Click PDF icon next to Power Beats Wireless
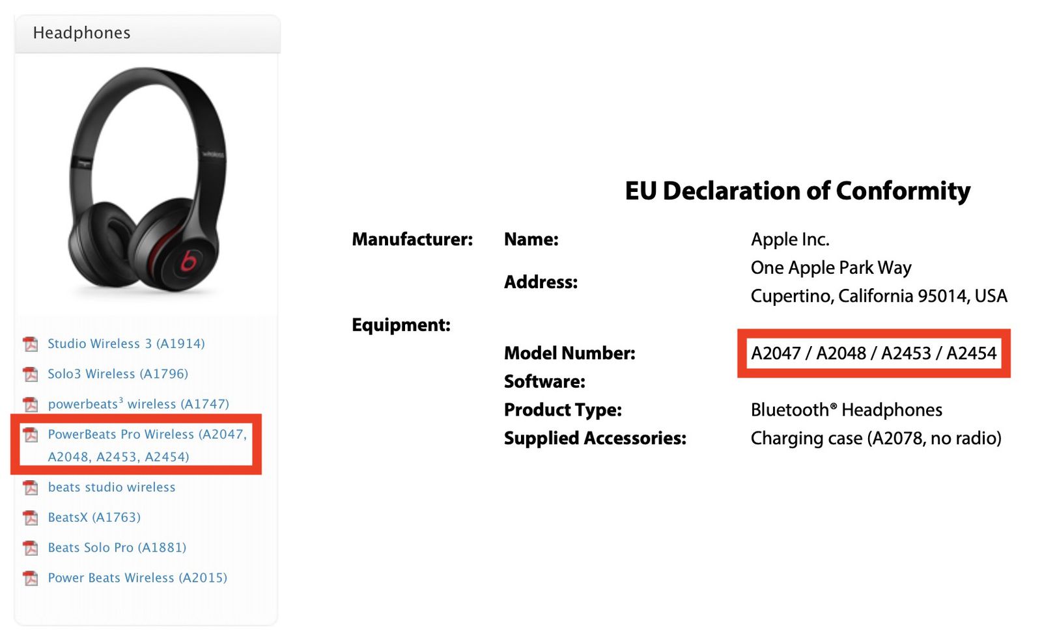 (31, 578)
